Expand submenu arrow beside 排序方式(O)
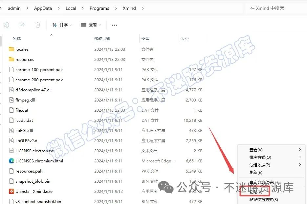The height and width of the screenshot is (204, 307). tap(300, 157)
